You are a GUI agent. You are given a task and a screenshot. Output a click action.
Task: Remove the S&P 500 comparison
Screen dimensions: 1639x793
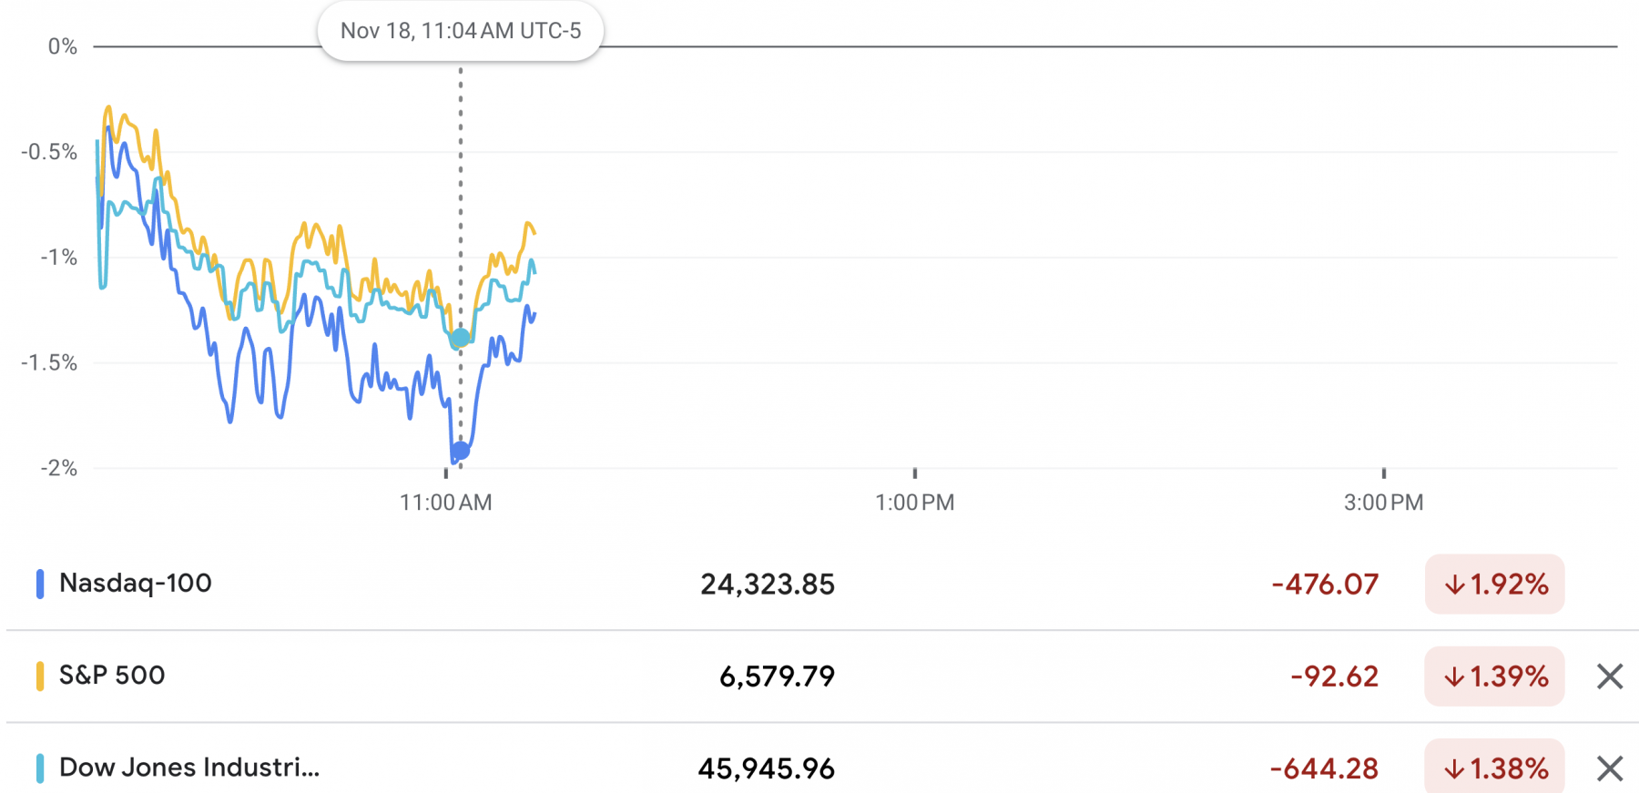click(x=1609, y=676)
